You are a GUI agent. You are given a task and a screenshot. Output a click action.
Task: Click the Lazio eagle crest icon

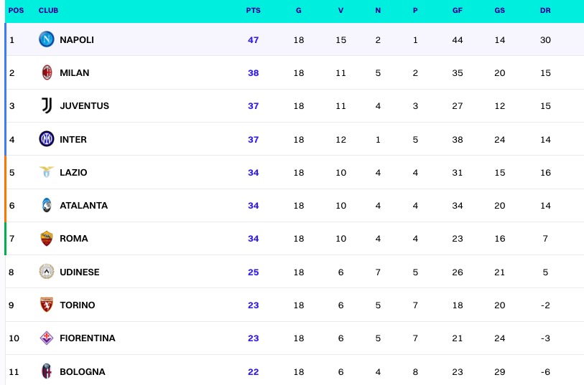(x=47, y=172)
